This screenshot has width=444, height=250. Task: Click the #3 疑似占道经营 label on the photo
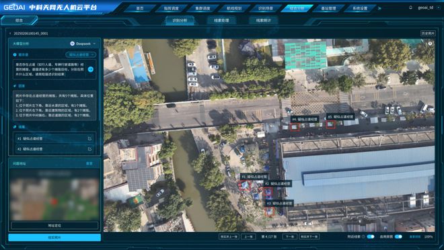(280, 203)
